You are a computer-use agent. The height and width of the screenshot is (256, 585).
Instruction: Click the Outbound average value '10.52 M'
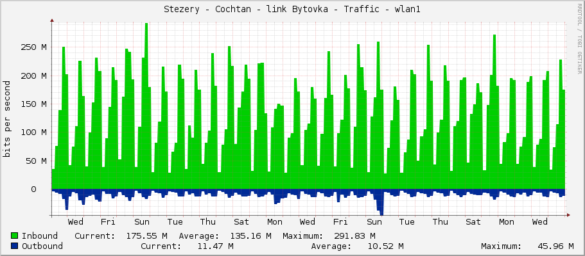tap(385, 246)
